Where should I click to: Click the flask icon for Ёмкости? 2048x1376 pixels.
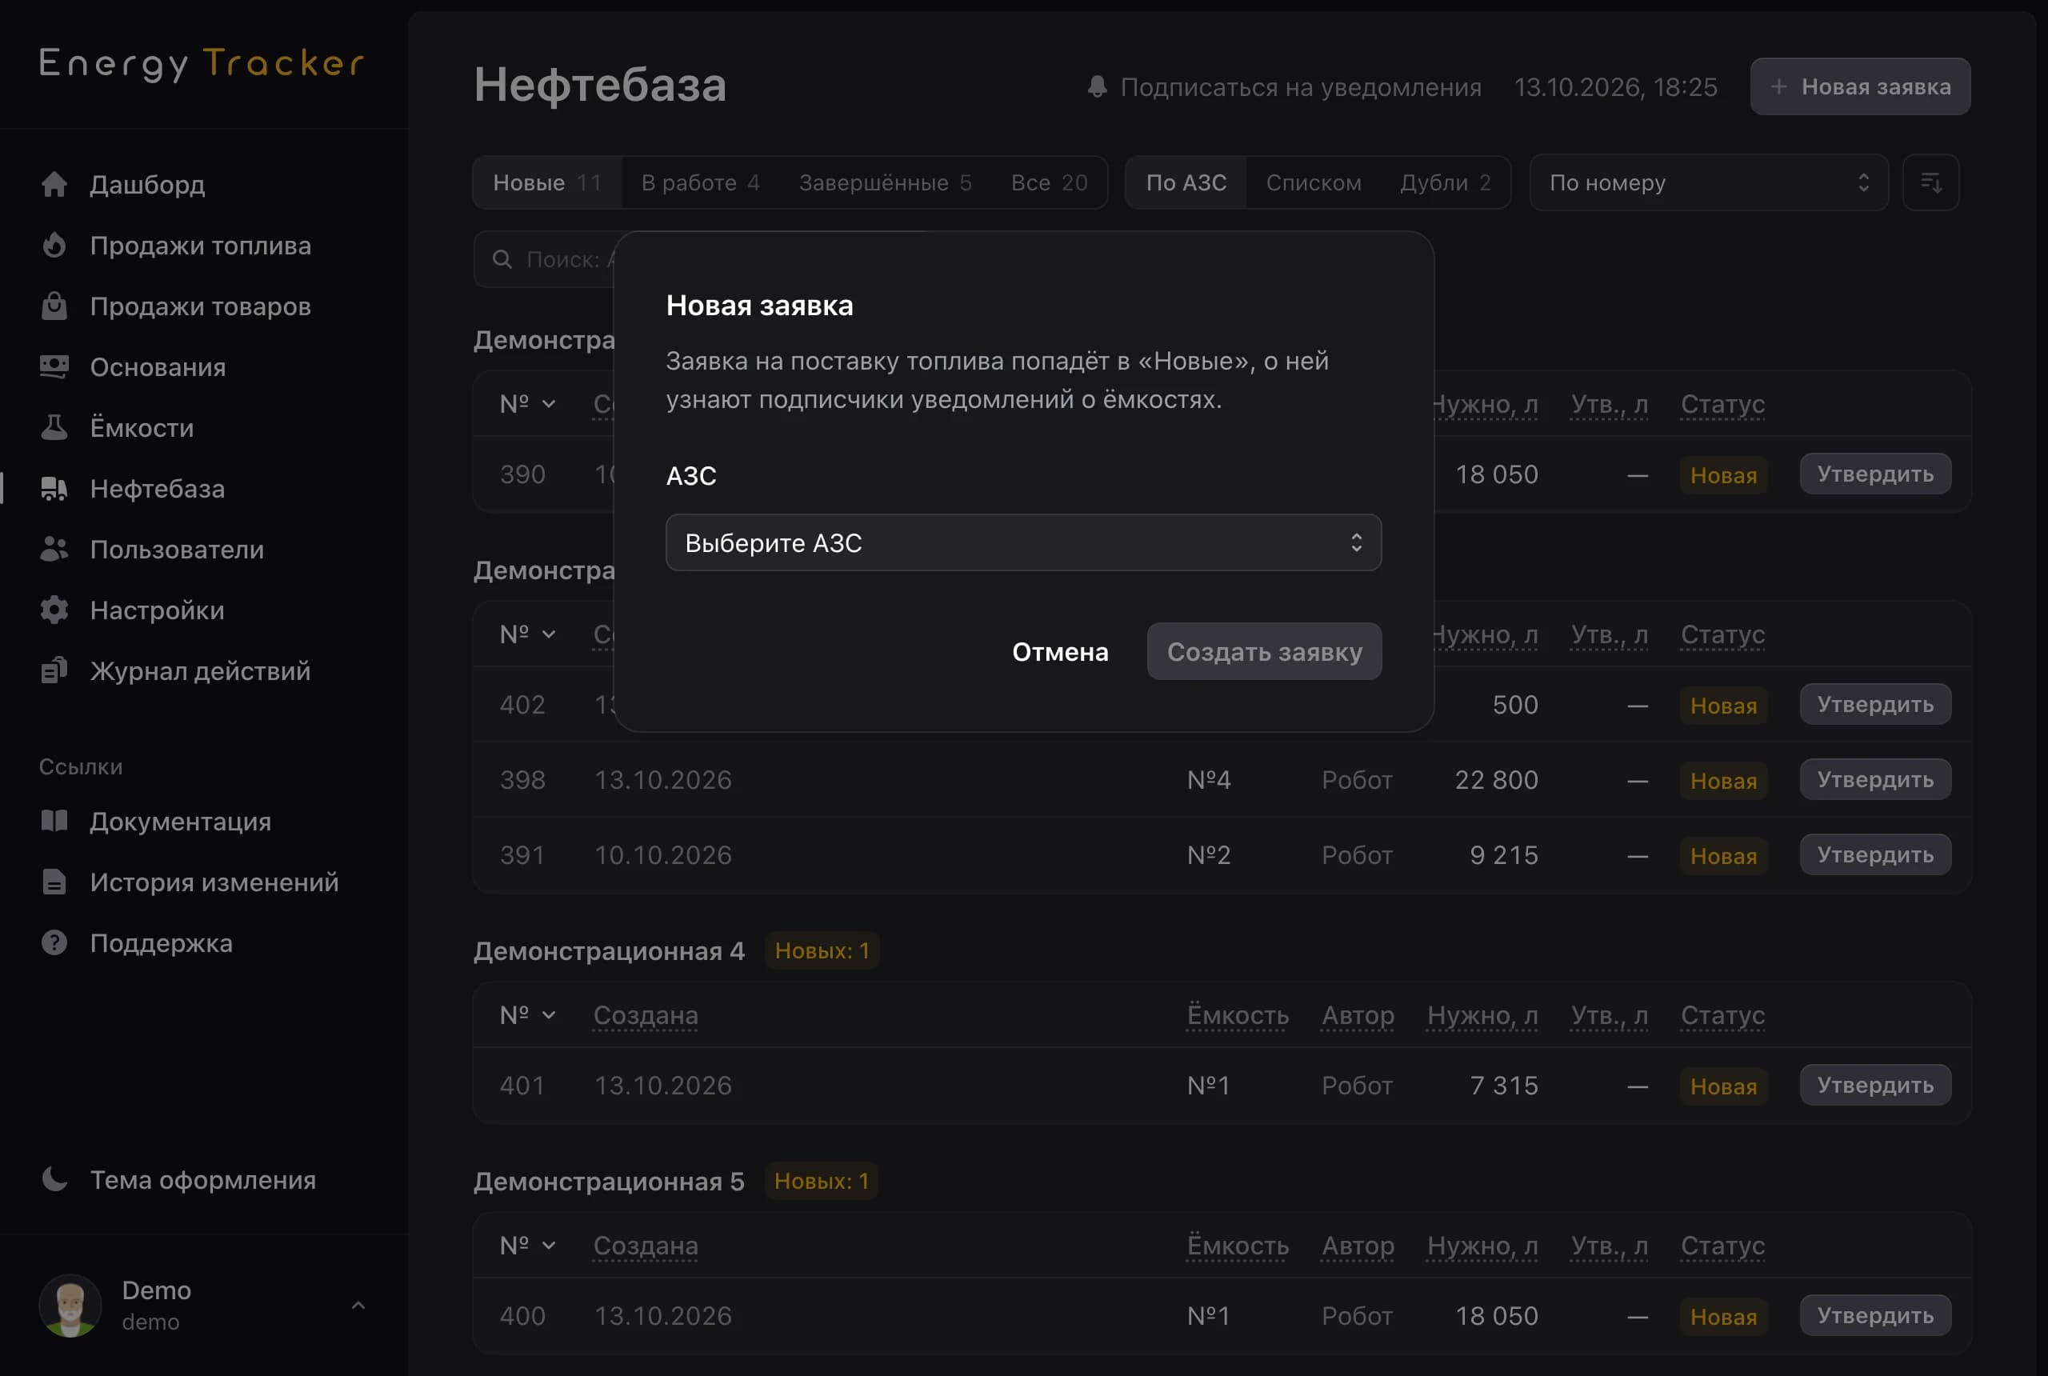pos(54,427)
